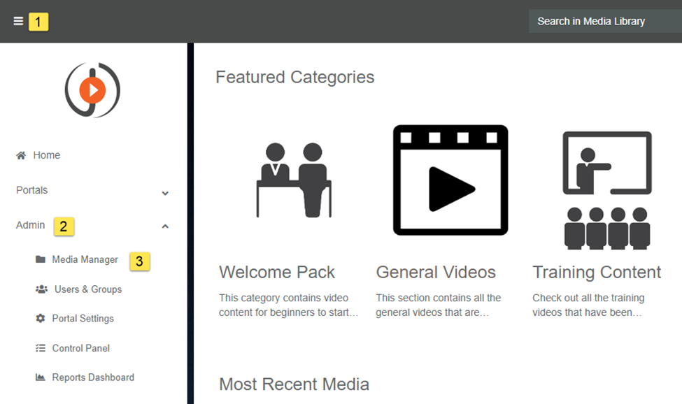The height and width of the screenshot is (404, 682).
Task: Open the Portals sidebar menu
Action: [x=32, y=190]
